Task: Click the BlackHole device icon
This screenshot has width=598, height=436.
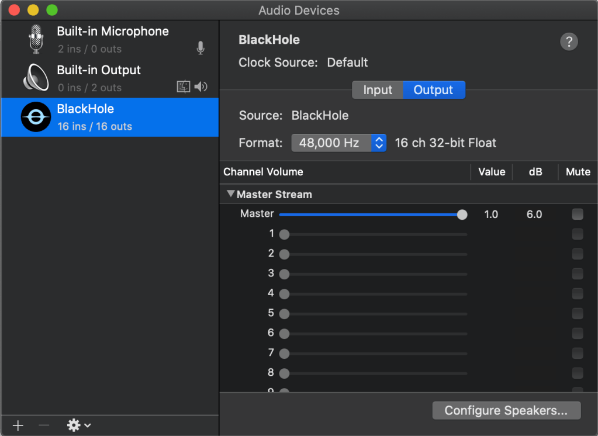Action: point(36,117)
